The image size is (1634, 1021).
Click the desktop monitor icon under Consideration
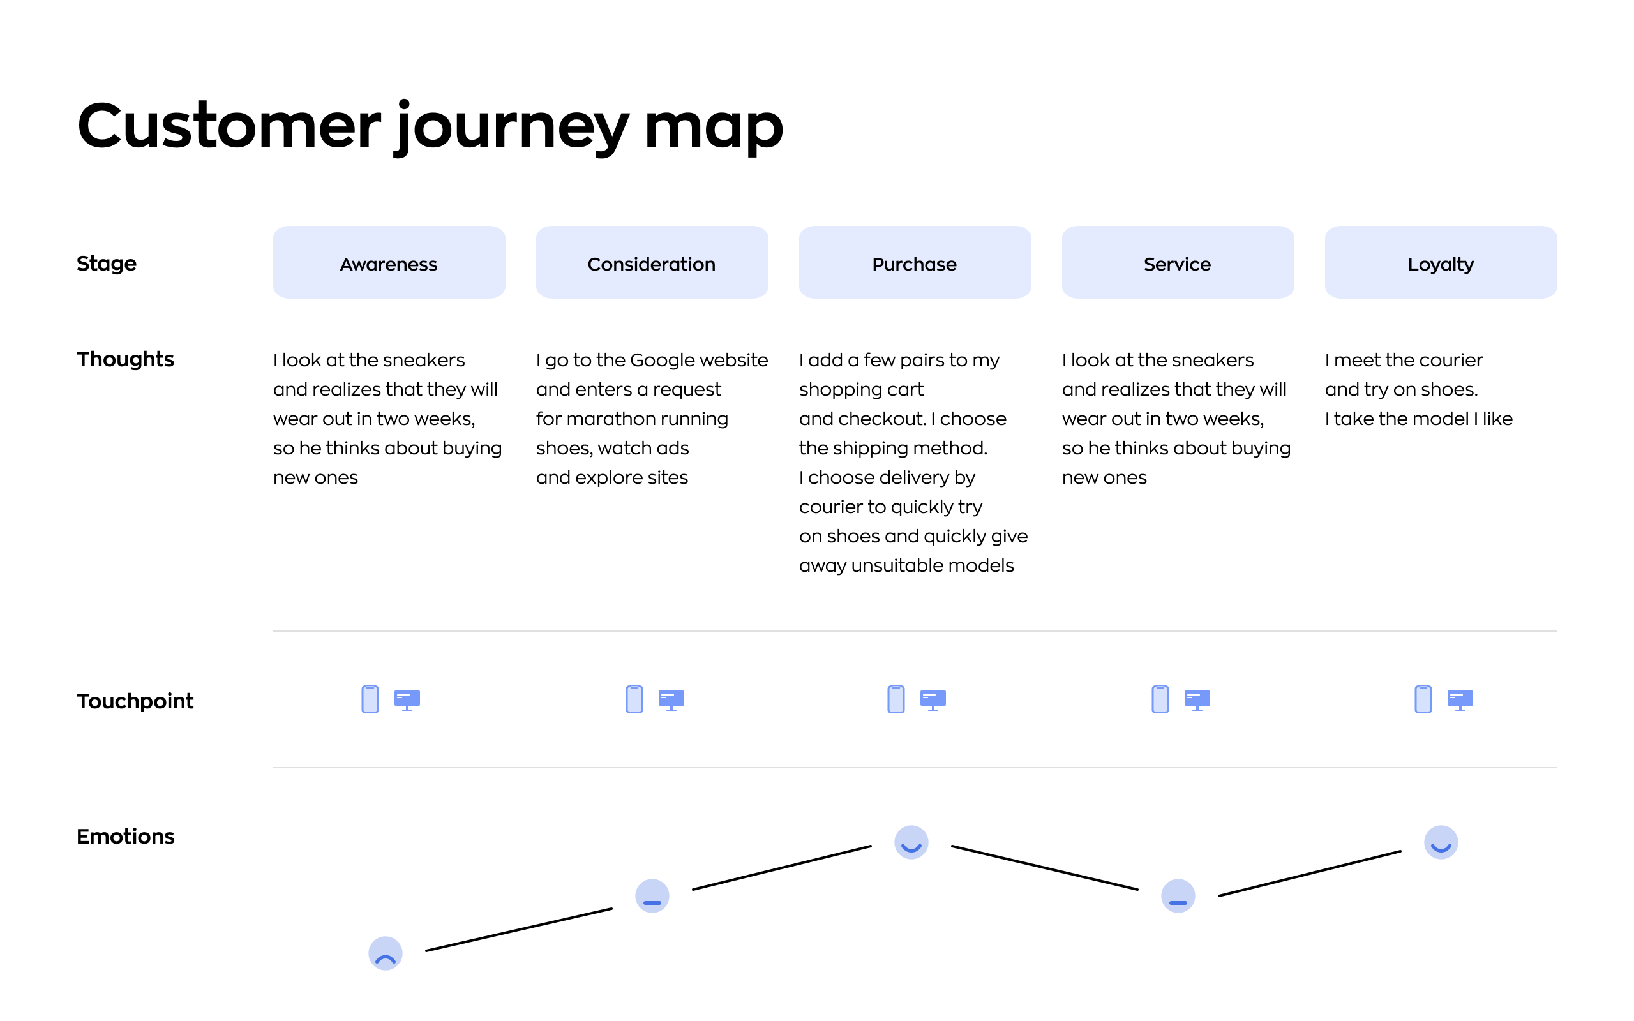(x=671, y=701)
